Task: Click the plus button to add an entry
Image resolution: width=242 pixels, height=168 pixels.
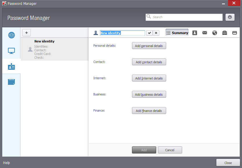Action: click(x=27, y=33)
